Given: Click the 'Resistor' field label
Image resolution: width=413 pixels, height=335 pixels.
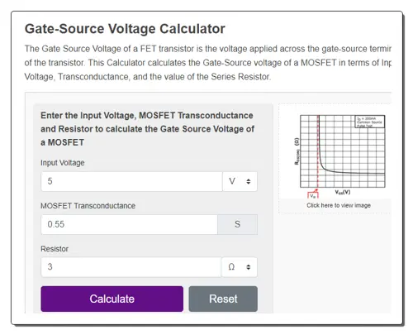Looking at the screenshot, I should (x=55, y=249).
